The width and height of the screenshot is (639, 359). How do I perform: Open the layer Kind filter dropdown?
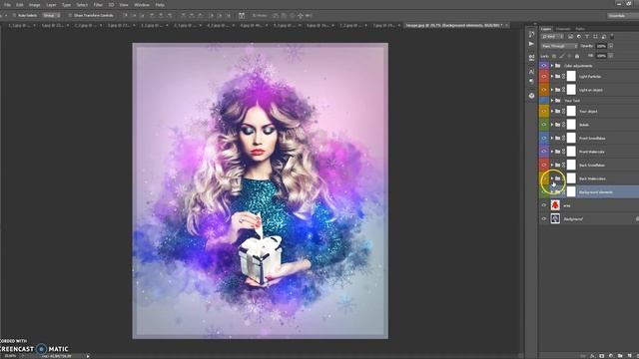pos(552,37)
